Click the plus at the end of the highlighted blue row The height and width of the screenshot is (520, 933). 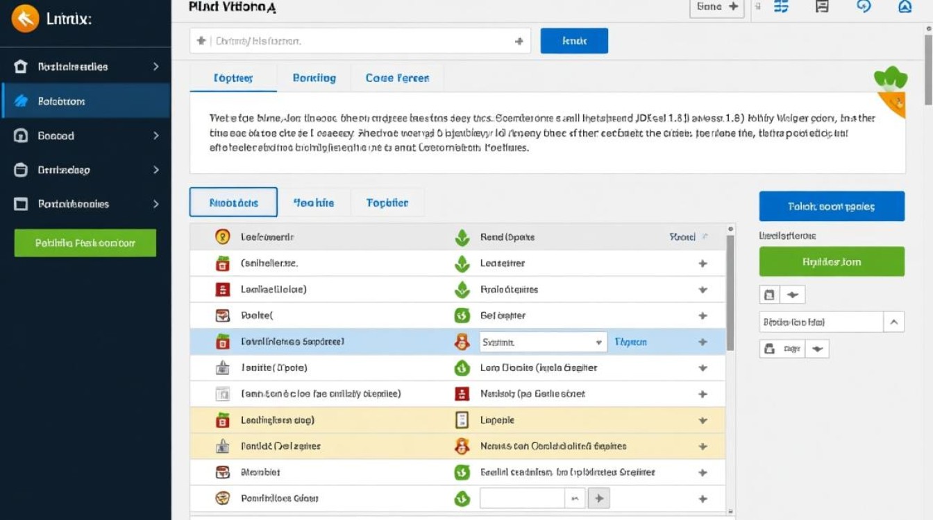(x=703, y=342)
